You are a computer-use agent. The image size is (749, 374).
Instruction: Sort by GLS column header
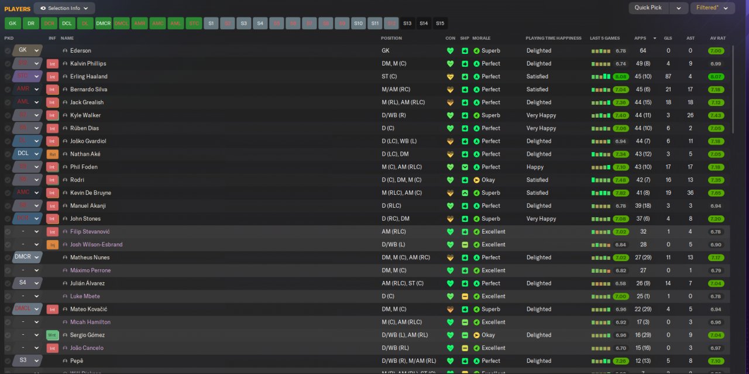click(x=668, y=38)
